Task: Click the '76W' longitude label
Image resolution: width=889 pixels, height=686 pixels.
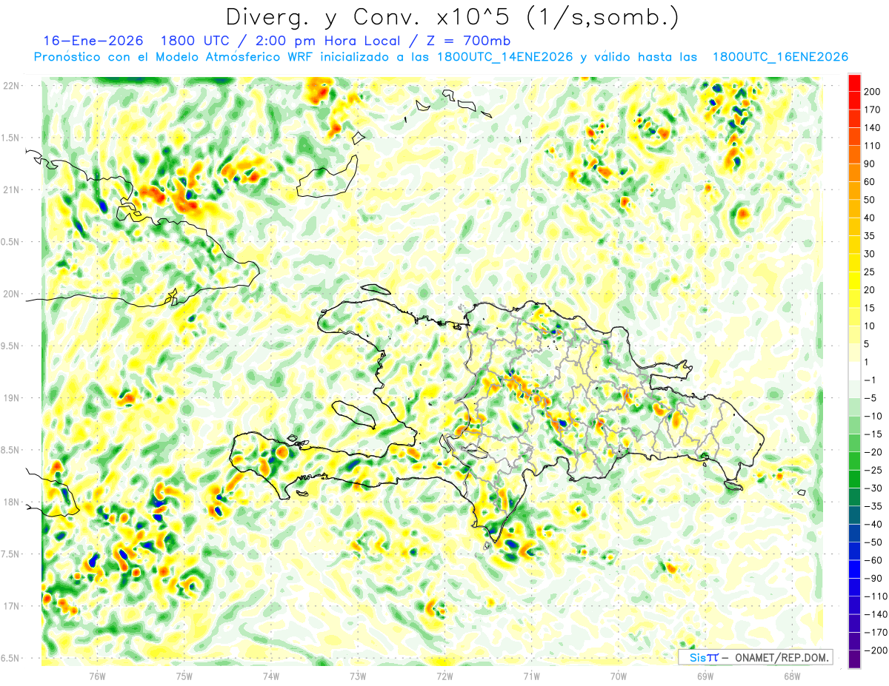Action: point(97,676)
